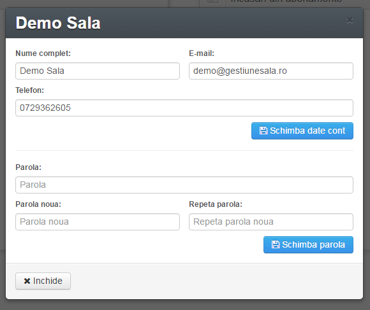Click the Schimba parola button
This screenshot has height=310, width=370.
[308, 245]
